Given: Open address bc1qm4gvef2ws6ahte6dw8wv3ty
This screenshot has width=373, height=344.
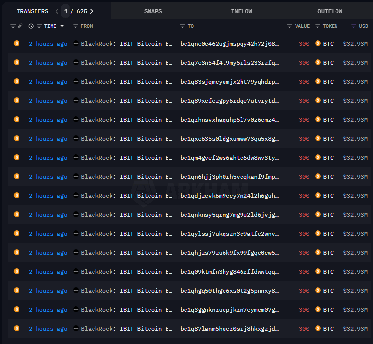Looking at the screenshot, I should click(x=229, y=158).
